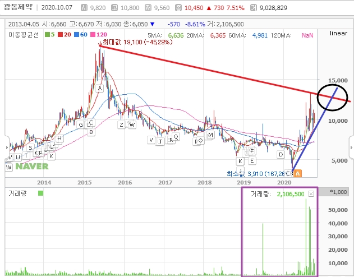Click the pink 120-day moving average swatch

93,35
